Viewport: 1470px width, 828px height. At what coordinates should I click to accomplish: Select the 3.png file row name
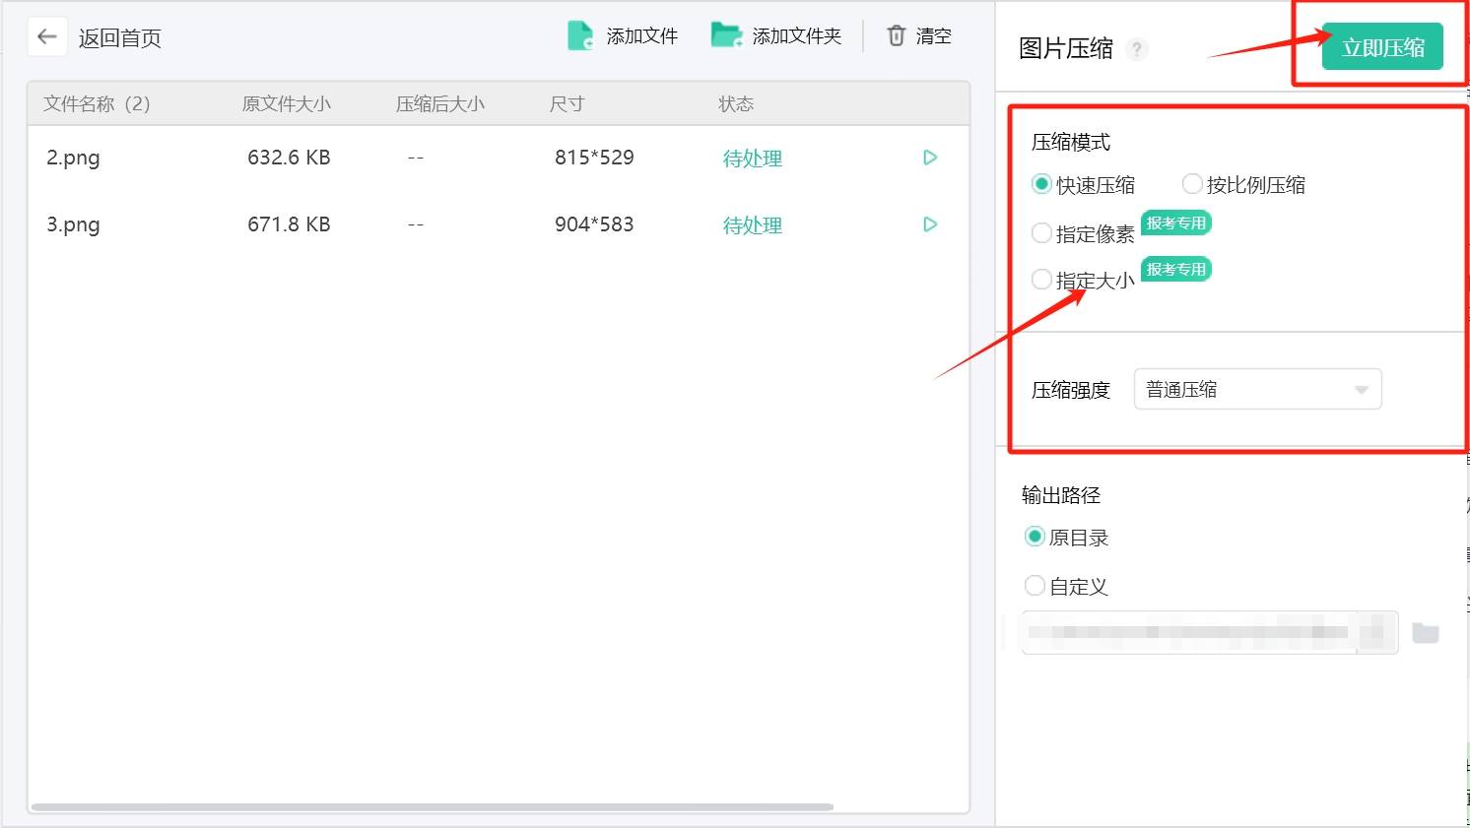click(x=73, y=225)
